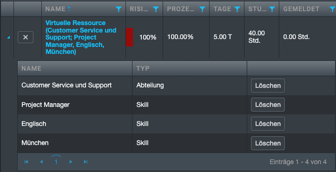
Task: Open the filter for the Name column
Action: [x=119, y=9]
